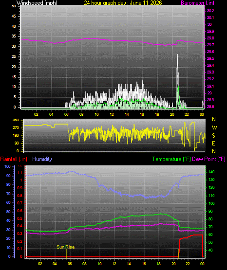Click the 15 windspeed scale value
Screen dimensions: 227x270
[14, 77]
